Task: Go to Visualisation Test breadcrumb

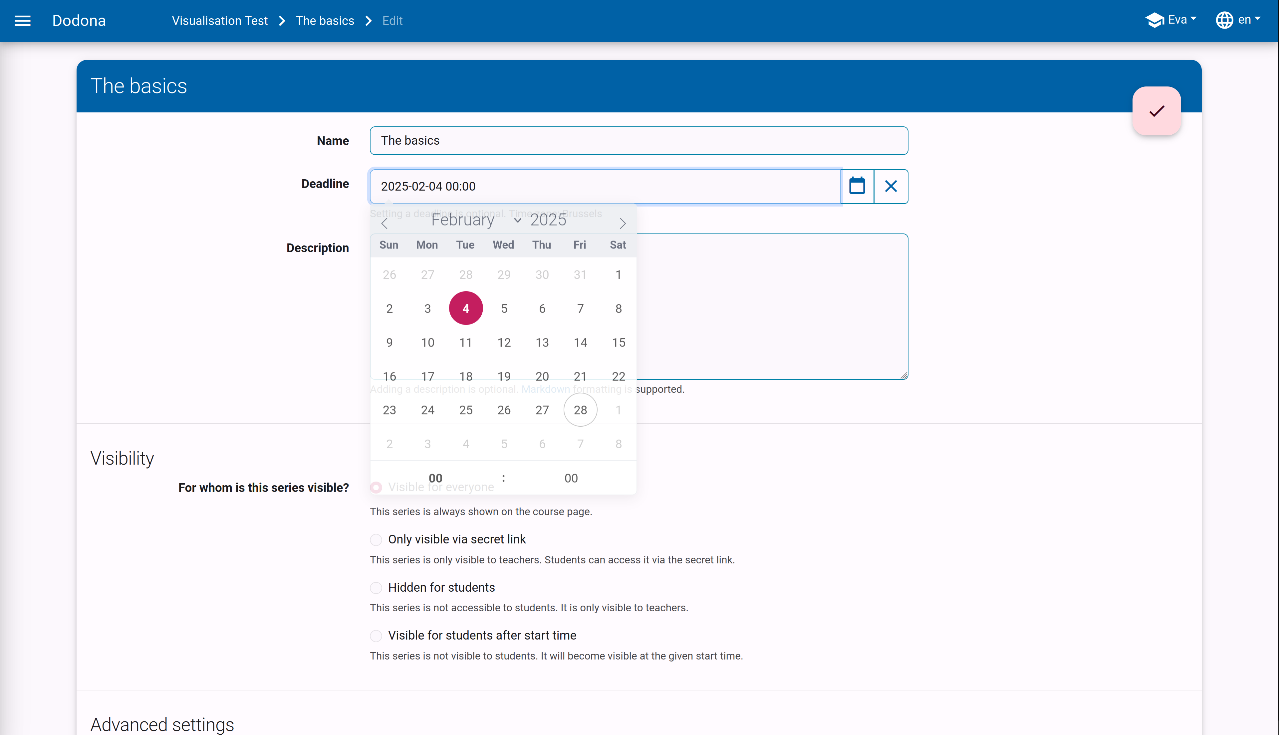Action: pyautogui.click(x=220, y=21)
